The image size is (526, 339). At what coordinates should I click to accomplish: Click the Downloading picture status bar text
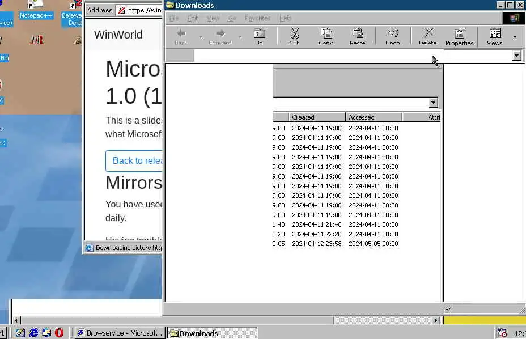pyautogui.click(x=129, y=248)
